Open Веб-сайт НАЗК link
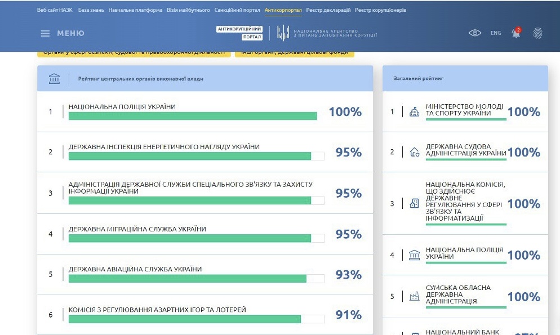Screen dimensions: 560x335 tap(55, 10)
